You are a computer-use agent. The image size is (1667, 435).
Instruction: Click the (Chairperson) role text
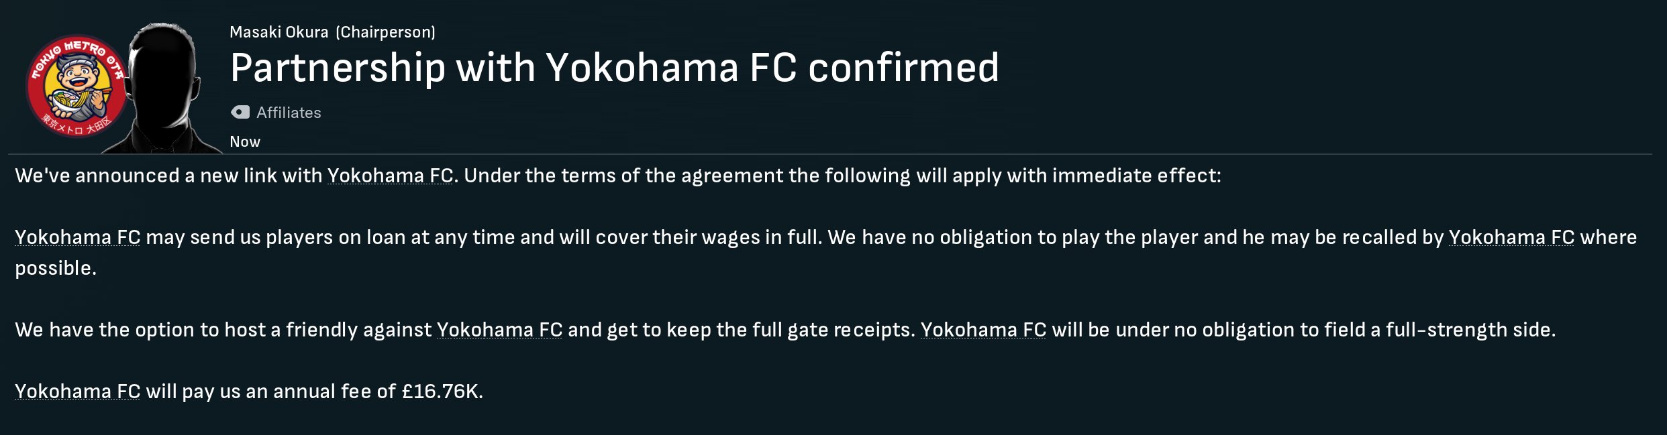[386, 32]
